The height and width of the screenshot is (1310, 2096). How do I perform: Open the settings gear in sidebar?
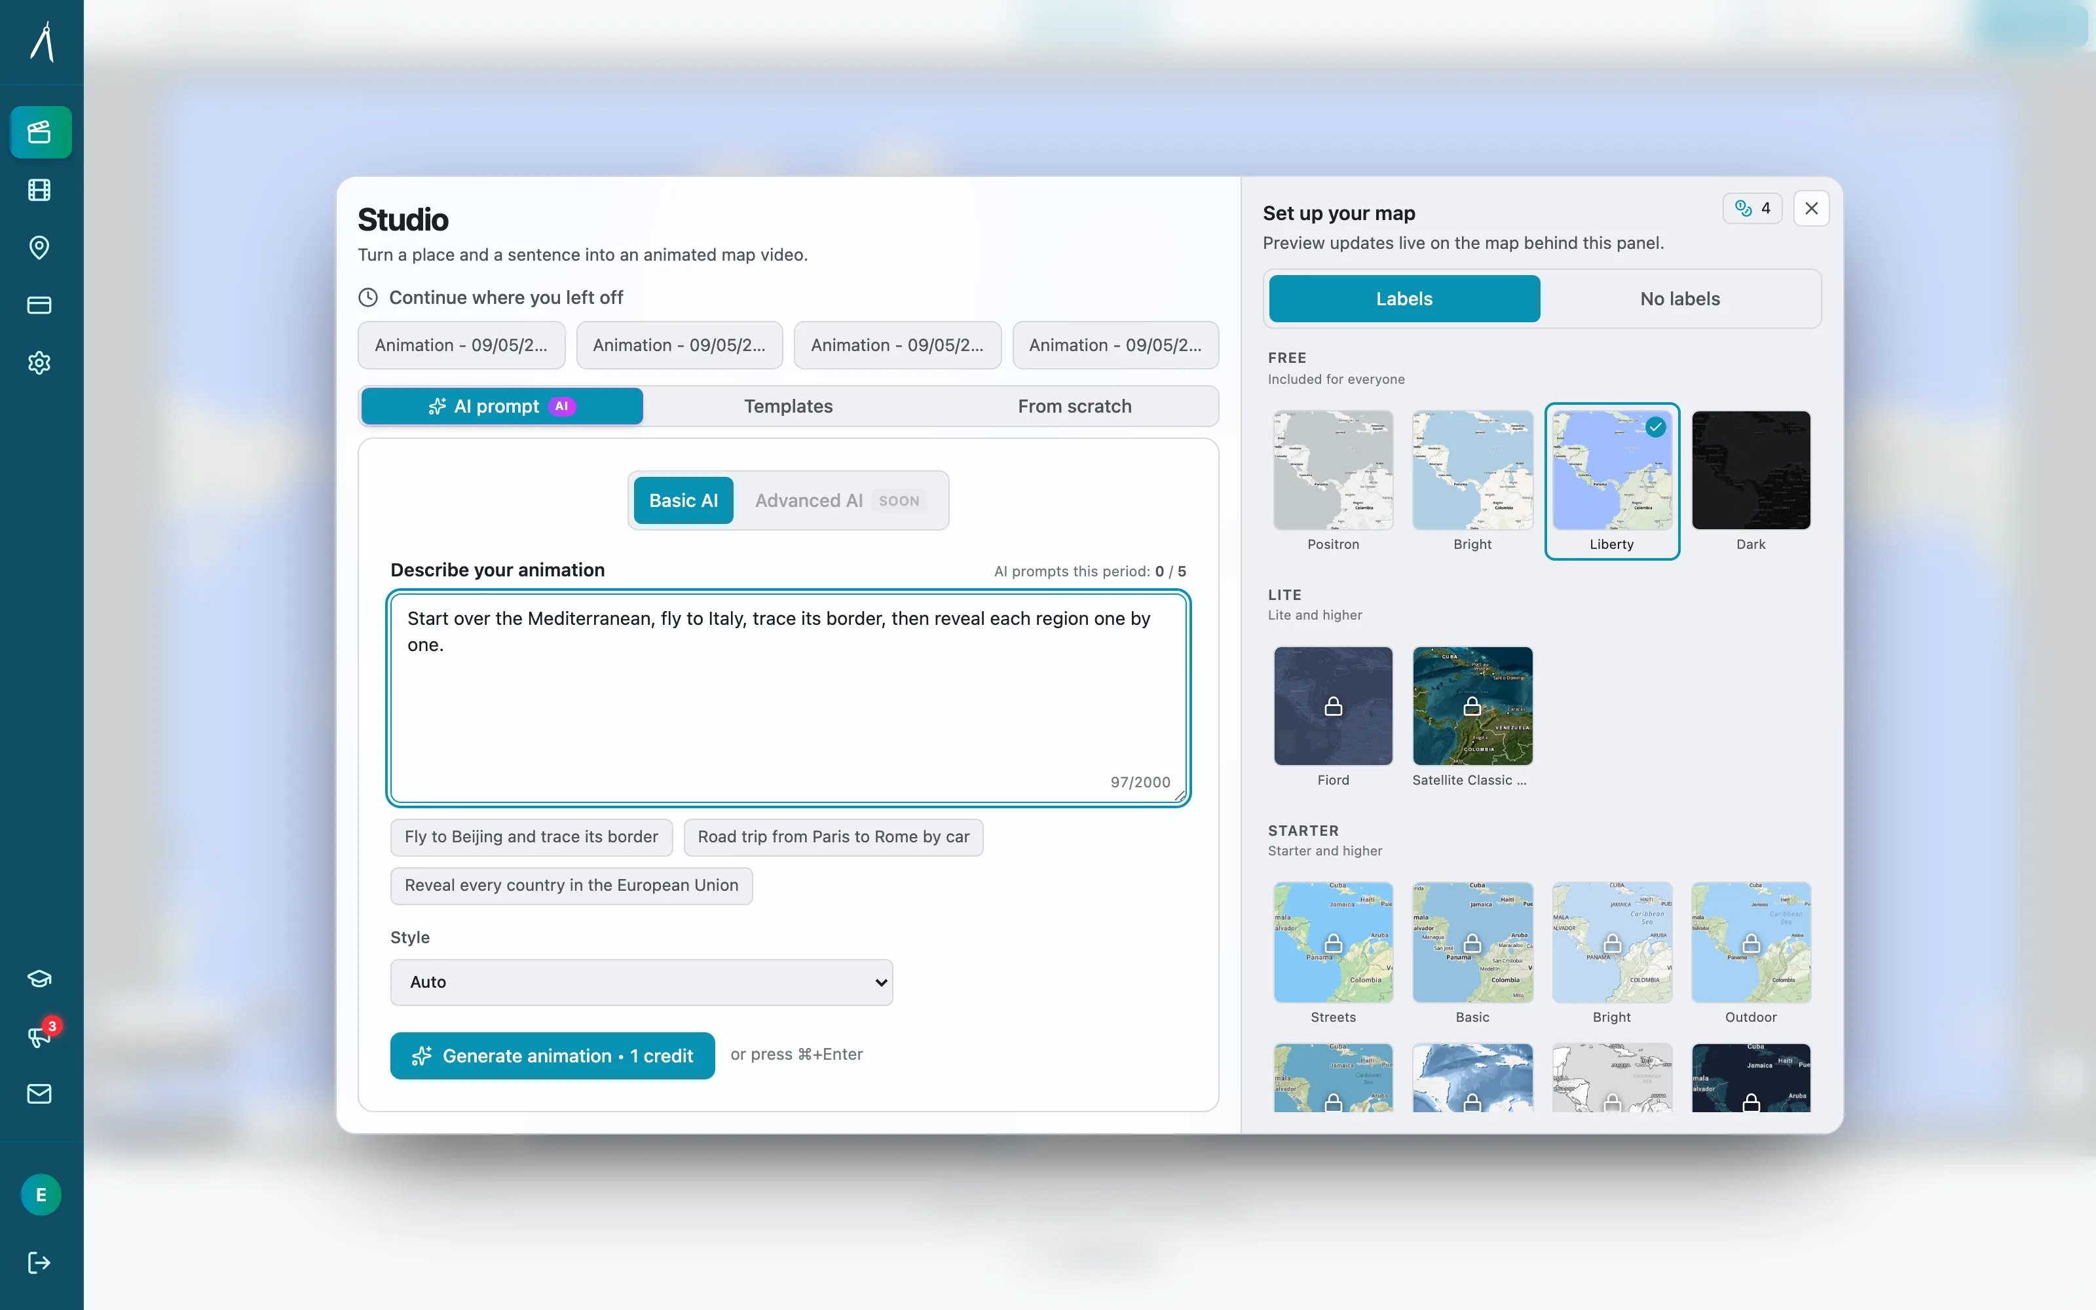pos(40,363)
